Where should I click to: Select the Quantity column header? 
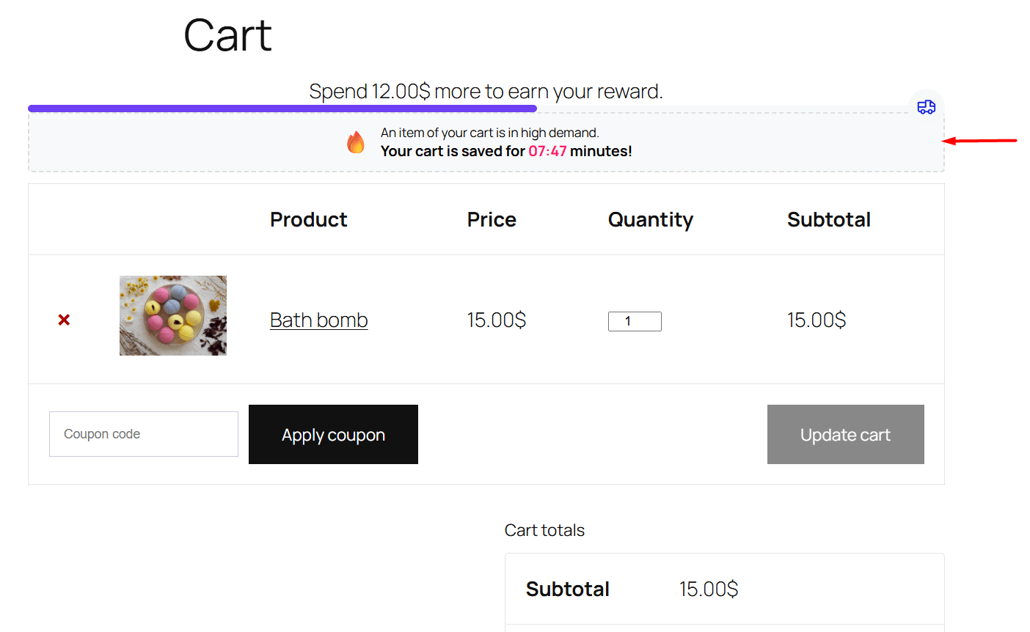[x=650, y=220]
